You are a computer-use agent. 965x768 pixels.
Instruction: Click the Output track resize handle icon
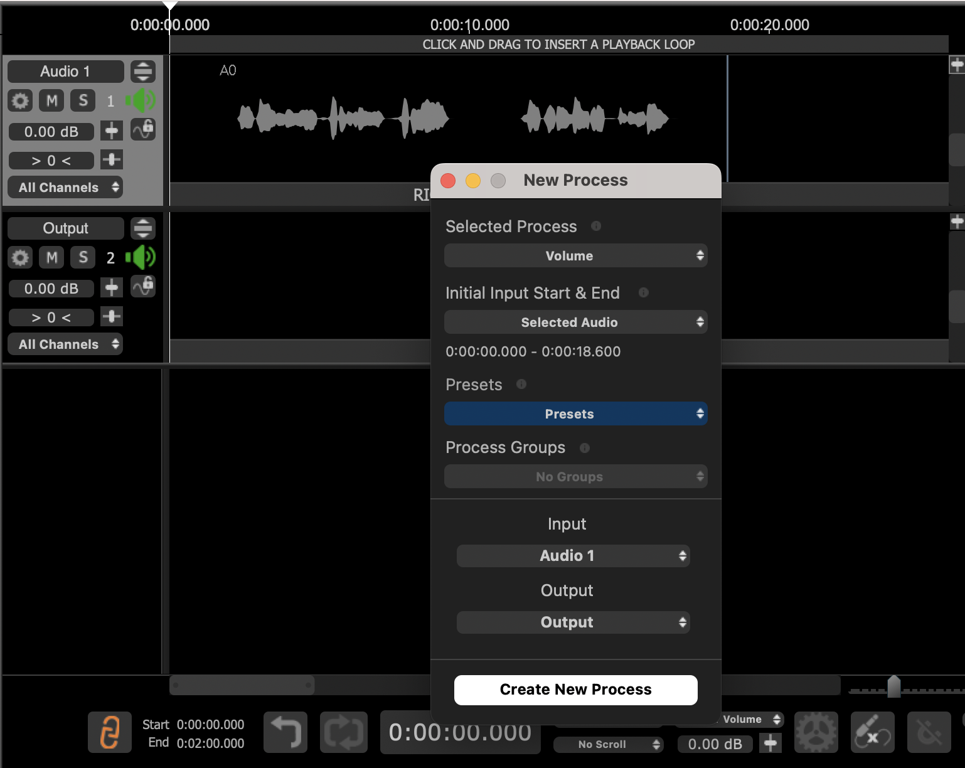coord(143,228)
